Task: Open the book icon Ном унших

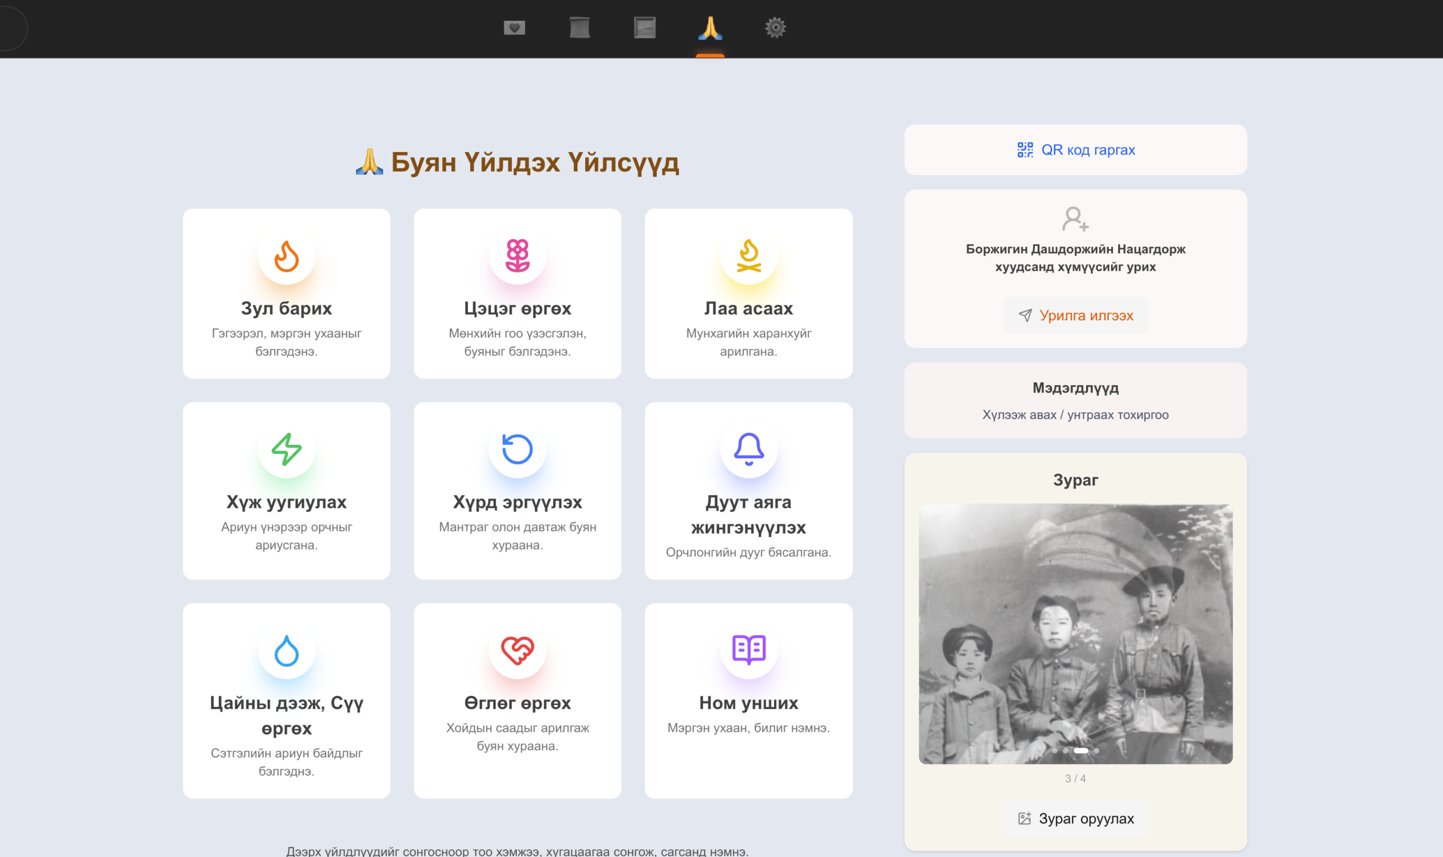Action: coord(749,650)
